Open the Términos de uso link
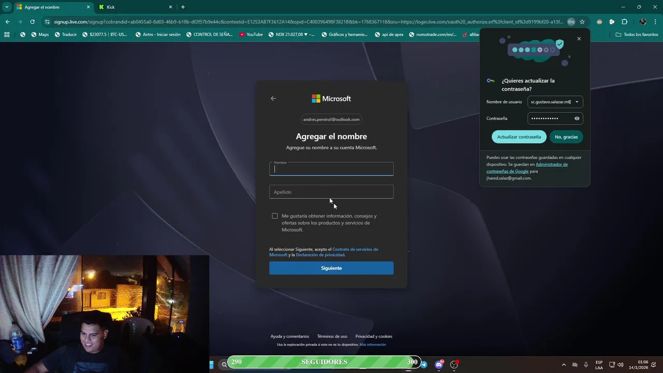This screenshot has width=663, height=373. (x=332, y=336)
